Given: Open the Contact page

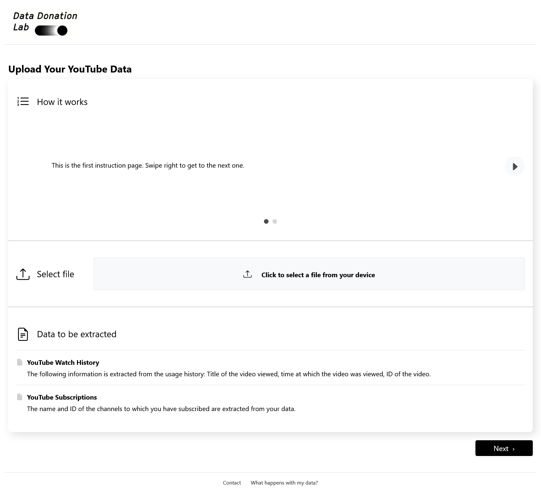Looking at the screenshot, I should pyautogui.click(x=232, y=483).
